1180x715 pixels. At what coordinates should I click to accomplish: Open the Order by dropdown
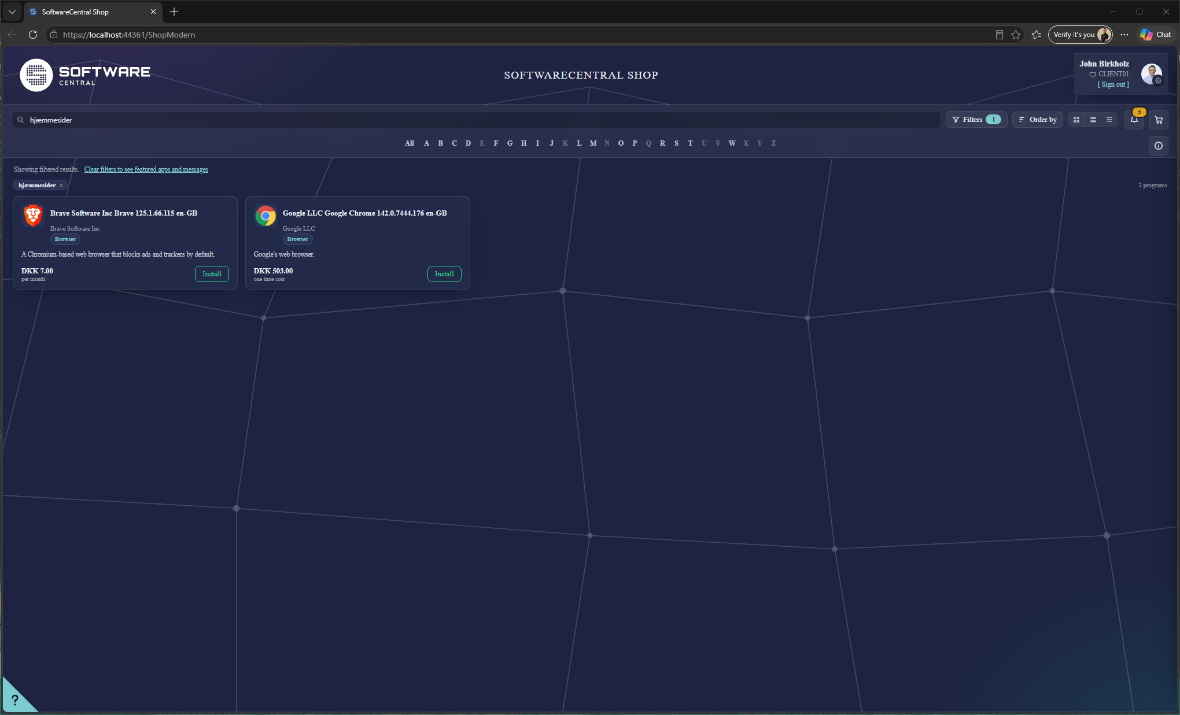[1037, 120]
